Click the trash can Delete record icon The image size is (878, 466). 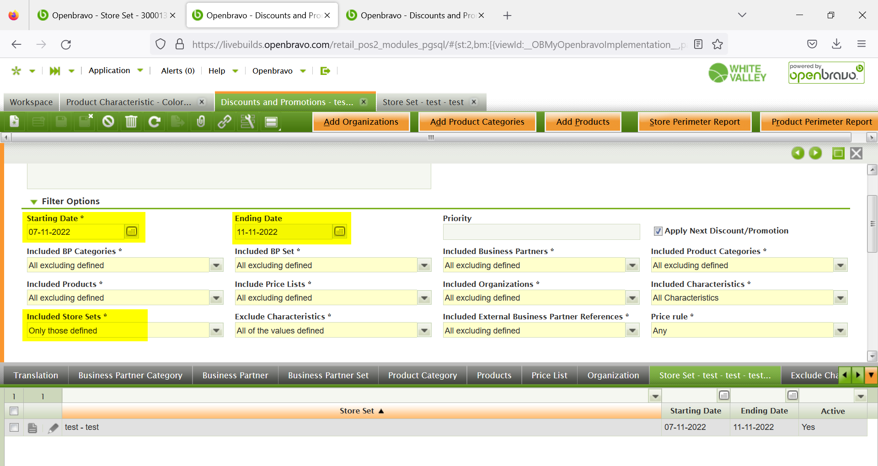tap(131, 122)
